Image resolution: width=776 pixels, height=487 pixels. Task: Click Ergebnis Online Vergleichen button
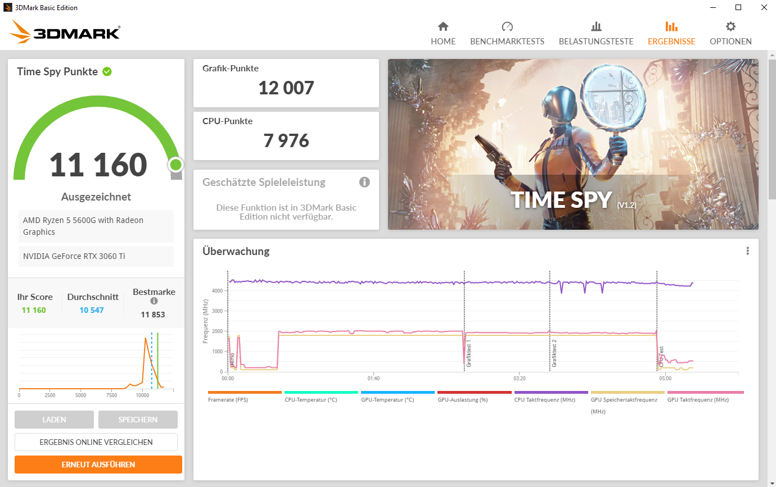(x=96, y=442)
